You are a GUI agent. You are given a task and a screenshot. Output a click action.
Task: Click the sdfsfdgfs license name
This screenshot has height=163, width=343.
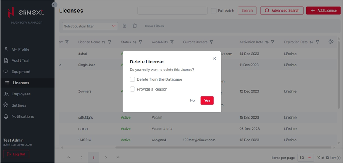point(85,117)
